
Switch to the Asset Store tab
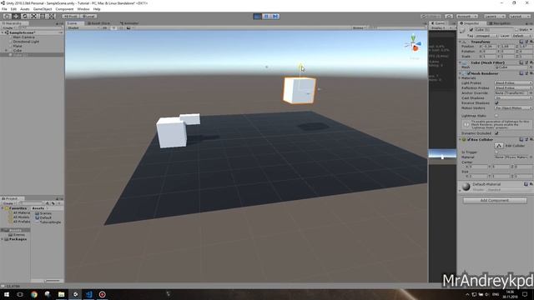pos(98,23)
